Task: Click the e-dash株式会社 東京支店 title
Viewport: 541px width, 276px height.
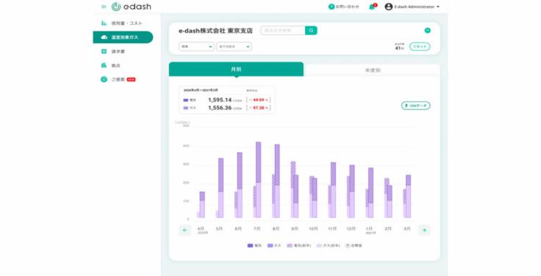Action: point(215,31)
